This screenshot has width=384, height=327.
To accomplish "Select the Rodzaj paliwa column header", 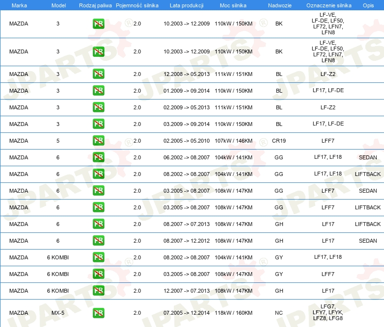I will click(x=95, y=5).
